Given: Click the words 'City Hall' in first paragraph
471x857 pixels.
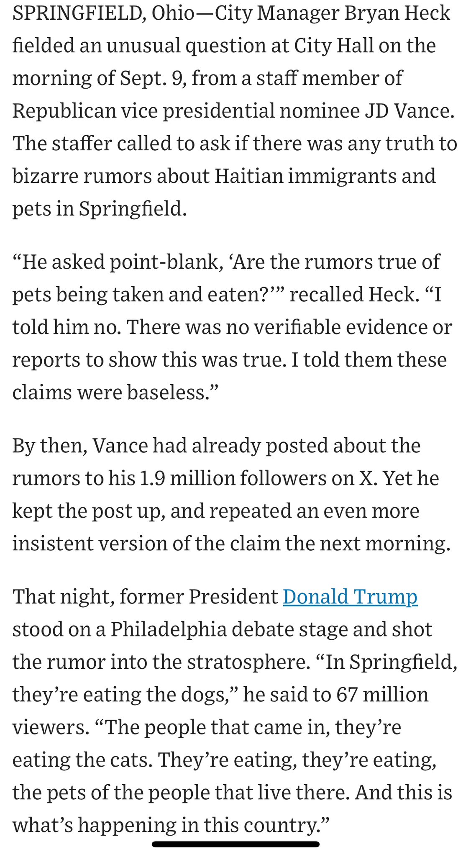Looking at the screenshot, I should coord(334,46).
